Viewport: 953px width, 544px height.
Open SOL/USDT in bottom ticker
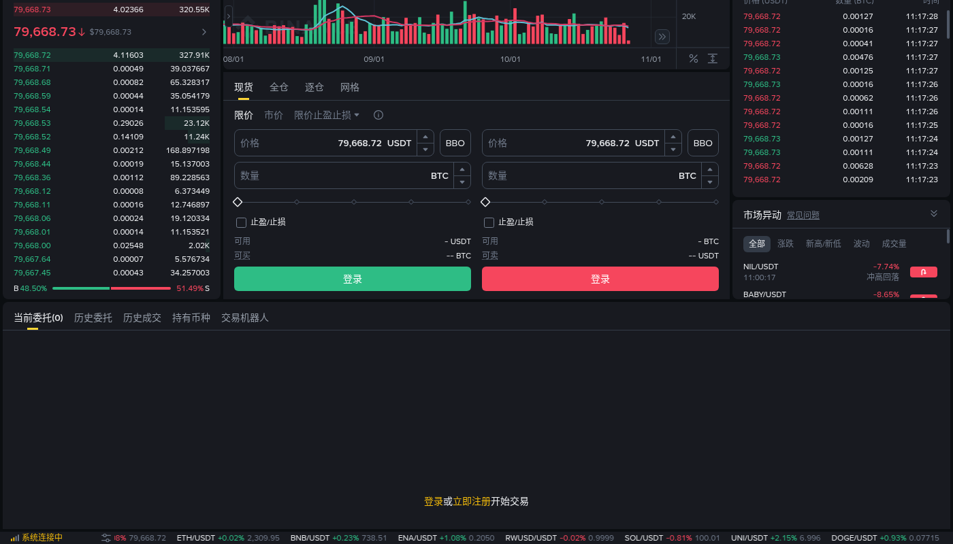pyautogui.click(x=672, y=538)
